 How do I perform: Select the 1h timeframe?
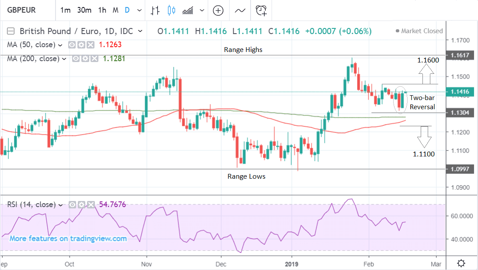point(102,10)
